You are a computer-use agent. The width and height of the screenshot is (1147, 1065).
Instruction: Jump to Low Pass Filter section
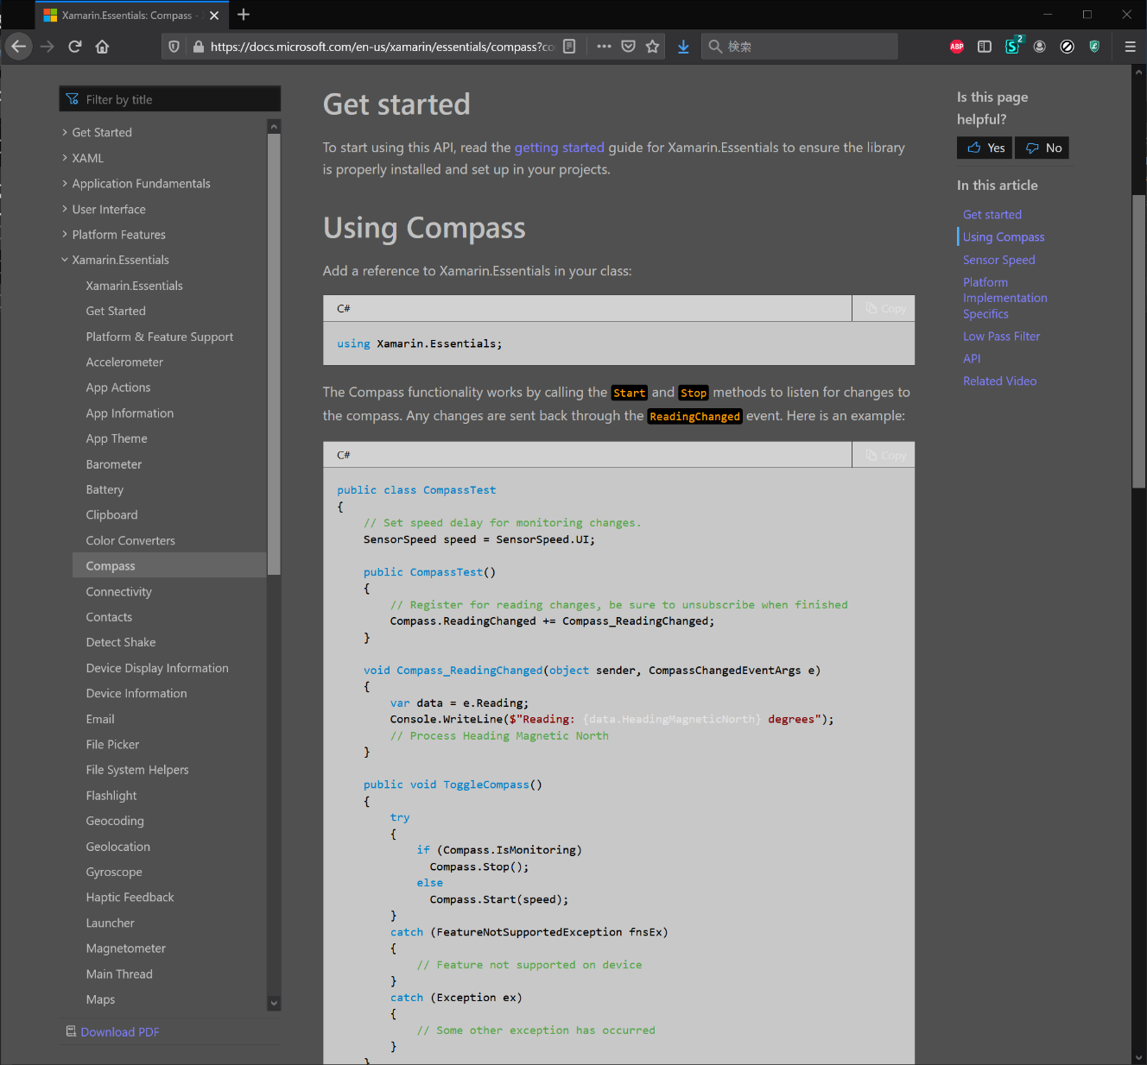point(1001,337)
